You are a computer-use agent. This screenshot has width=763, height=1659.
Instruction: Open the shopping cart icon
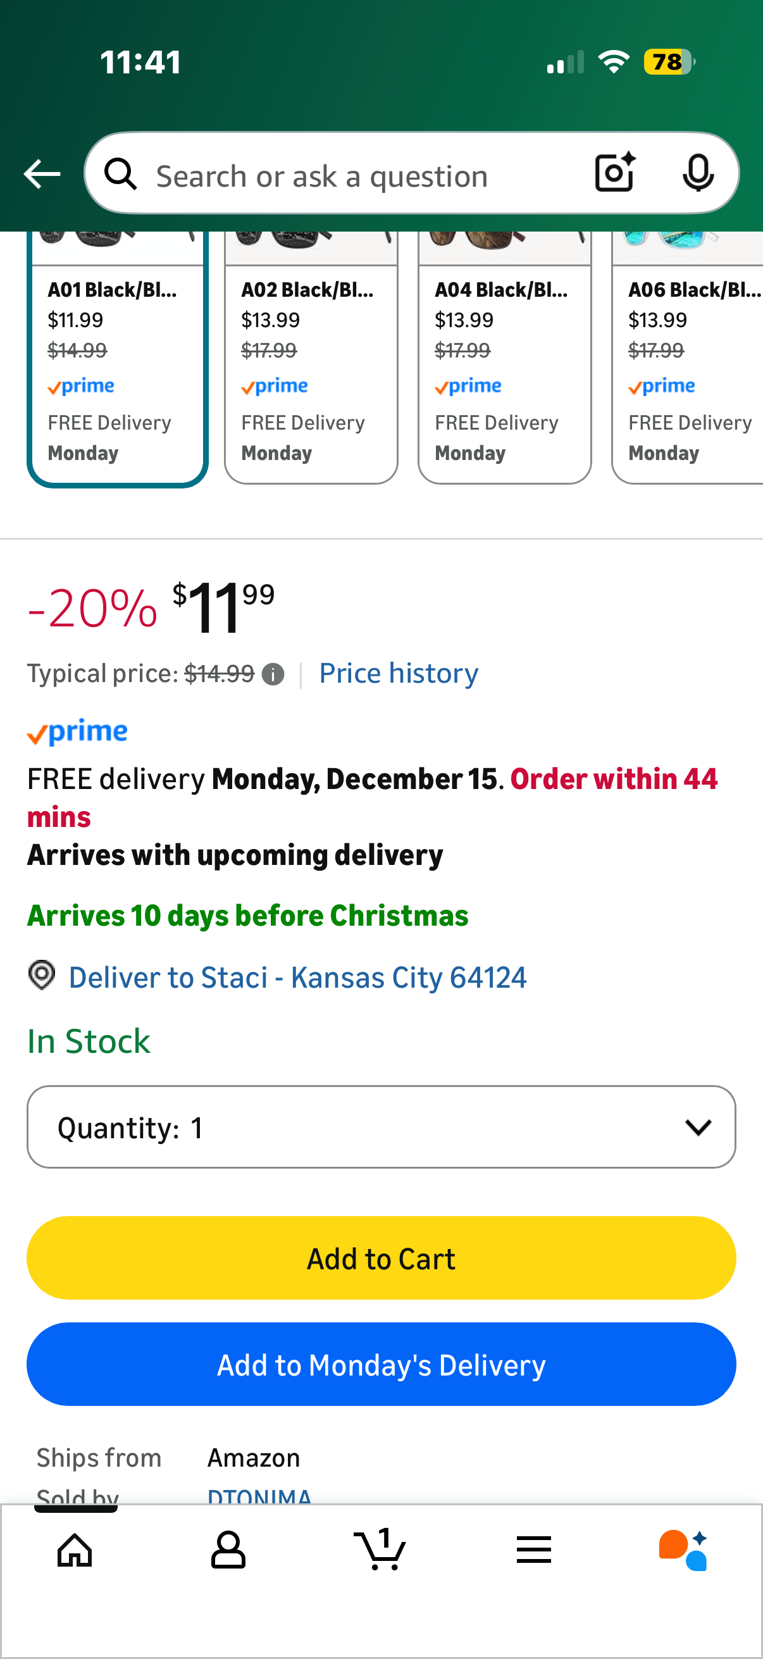(380, 1550)
